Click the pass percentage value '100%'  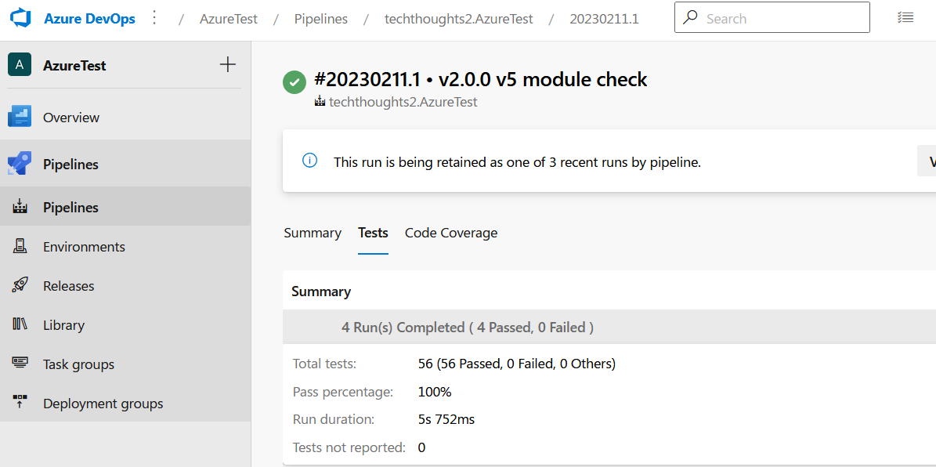[435, 392]
